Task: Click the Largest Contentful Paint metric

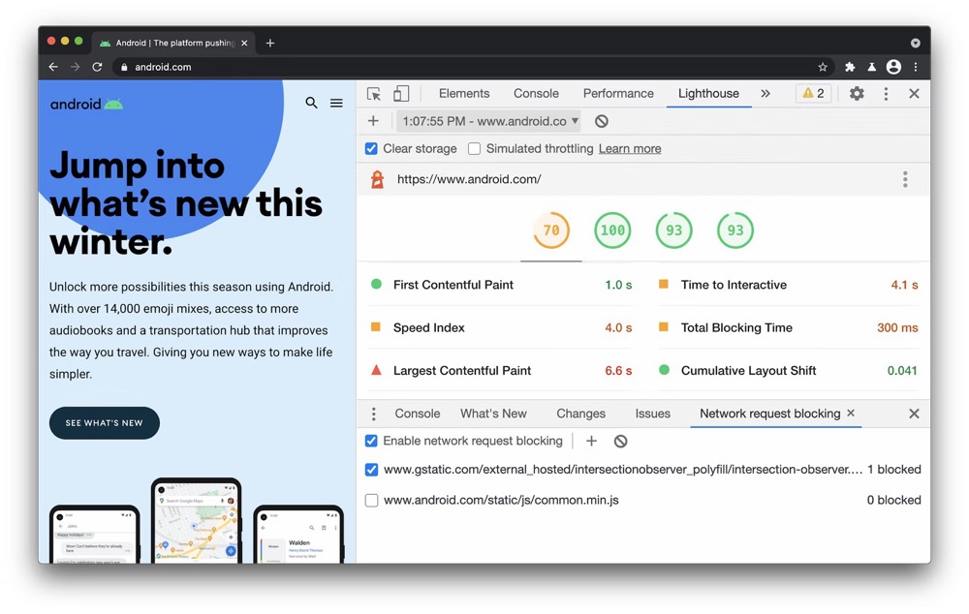Action: point(501,371)
